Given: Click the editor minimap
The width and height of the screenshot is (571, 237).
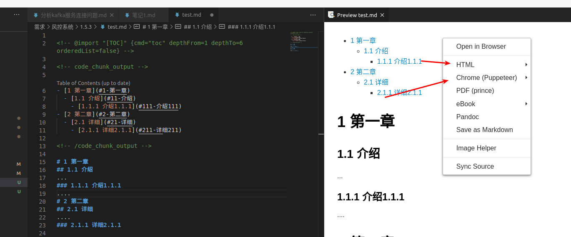Looking at the screenshot, I should click(304, 42).
